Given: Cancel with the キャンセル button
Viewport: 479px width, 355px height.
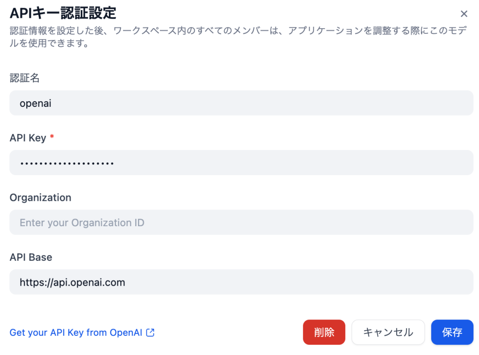Looking at the screenshot, I should [x=388, y=333].
